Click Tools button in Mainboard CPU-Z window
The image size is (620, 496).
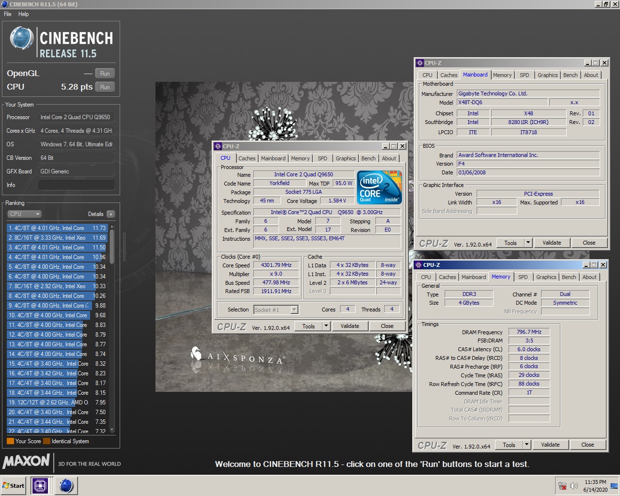point(511,243)
